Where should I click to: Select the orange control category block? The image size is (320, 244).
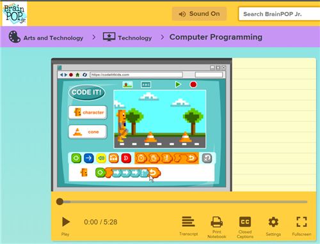pyautogui.click(x=114, y=158)
